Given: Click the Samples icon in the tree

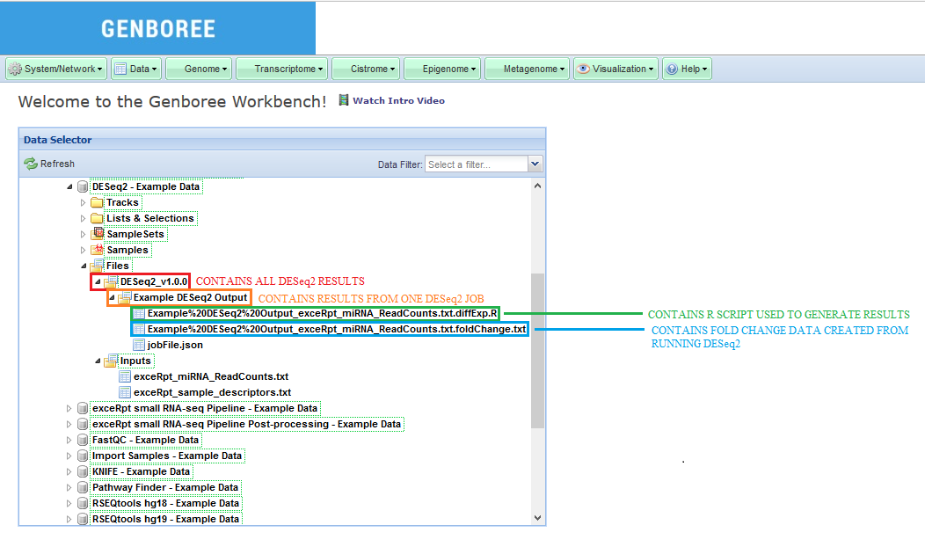Looking at the screenshot, I should coord(97,251).
